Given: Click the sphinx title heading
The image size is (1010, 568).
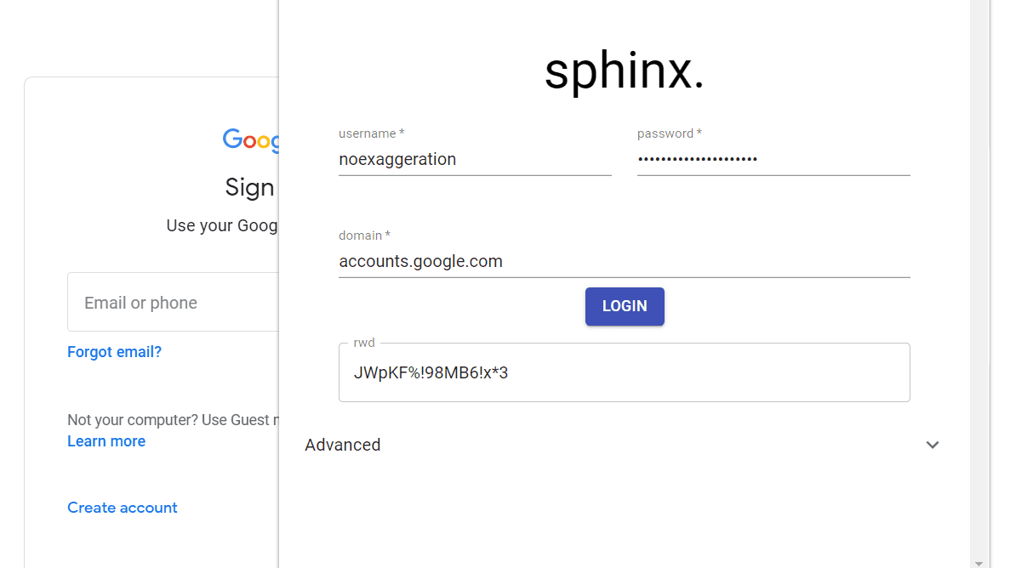Looking at the screenshot, I should pyautogui.click(x=624, y=71).
